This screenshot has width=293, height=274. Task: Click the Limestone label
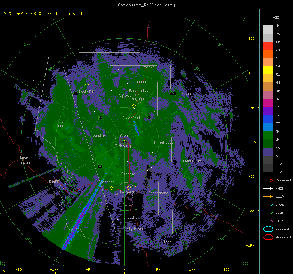pos(62,126)
